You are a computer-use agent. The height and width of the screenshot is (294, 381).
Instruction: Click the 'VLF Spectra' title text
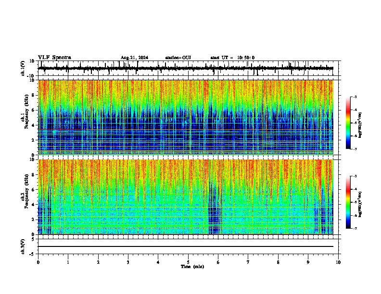pyautogui.click(x=54, y=58)
